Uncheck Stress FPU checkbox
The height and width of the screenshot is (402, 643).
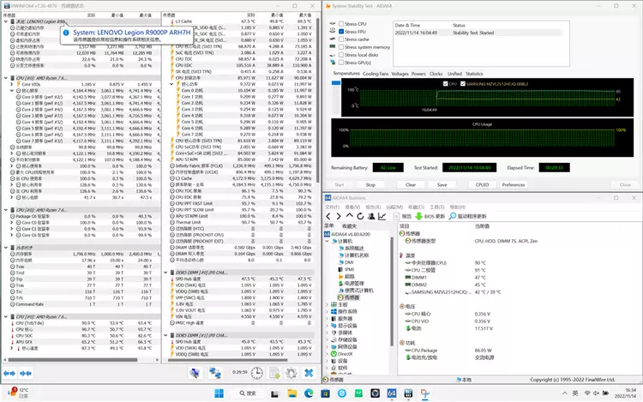pyautogui.click(x=341, y=32)
